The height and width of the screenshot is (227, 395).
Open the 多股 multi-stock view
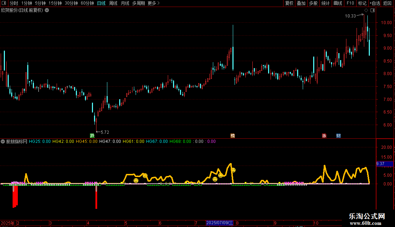pyautogui.click(x=314, y=3)
